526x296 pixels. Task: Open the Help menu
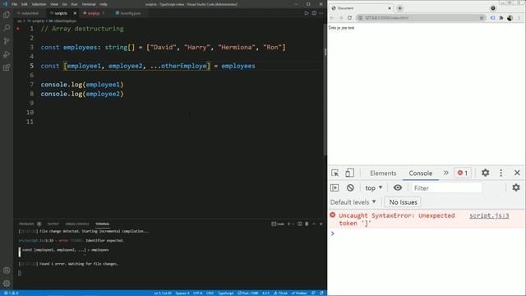point(104,4)
